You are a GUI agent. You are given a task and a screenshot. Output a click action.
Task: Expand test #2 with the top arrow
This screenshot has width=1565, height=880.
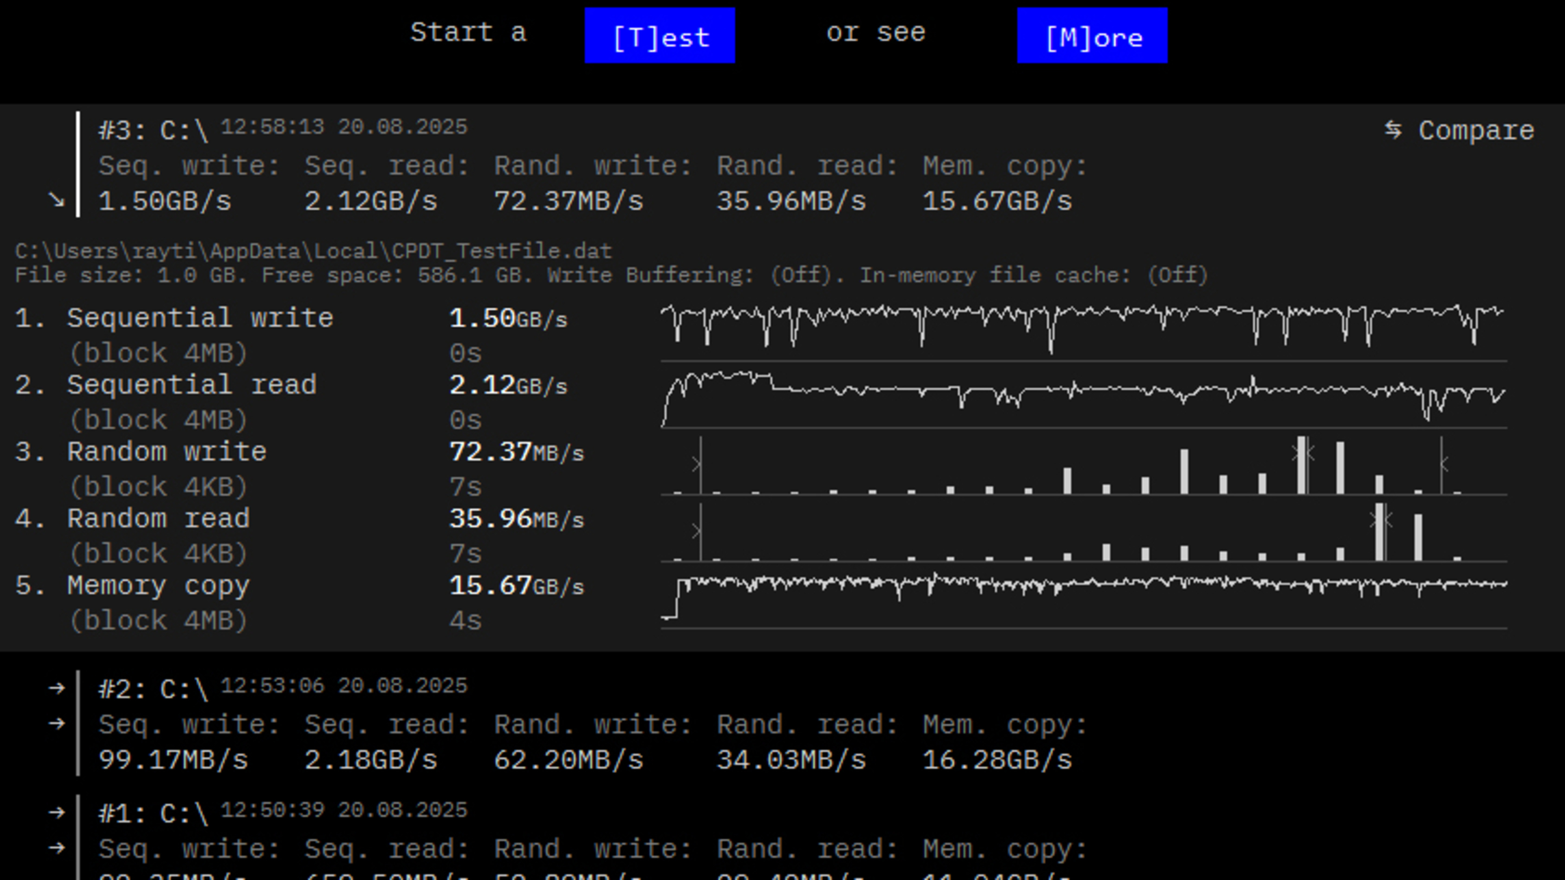pos(57,688)
